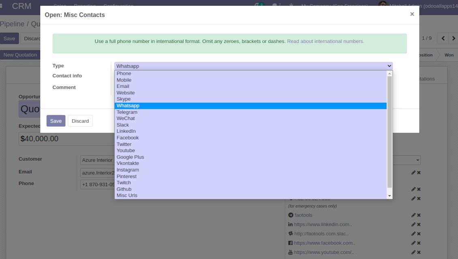The width and height of the screenshot is (458, 259).
Task: Edit the Facebook contact entry with pencil
Action: (413, 243)
